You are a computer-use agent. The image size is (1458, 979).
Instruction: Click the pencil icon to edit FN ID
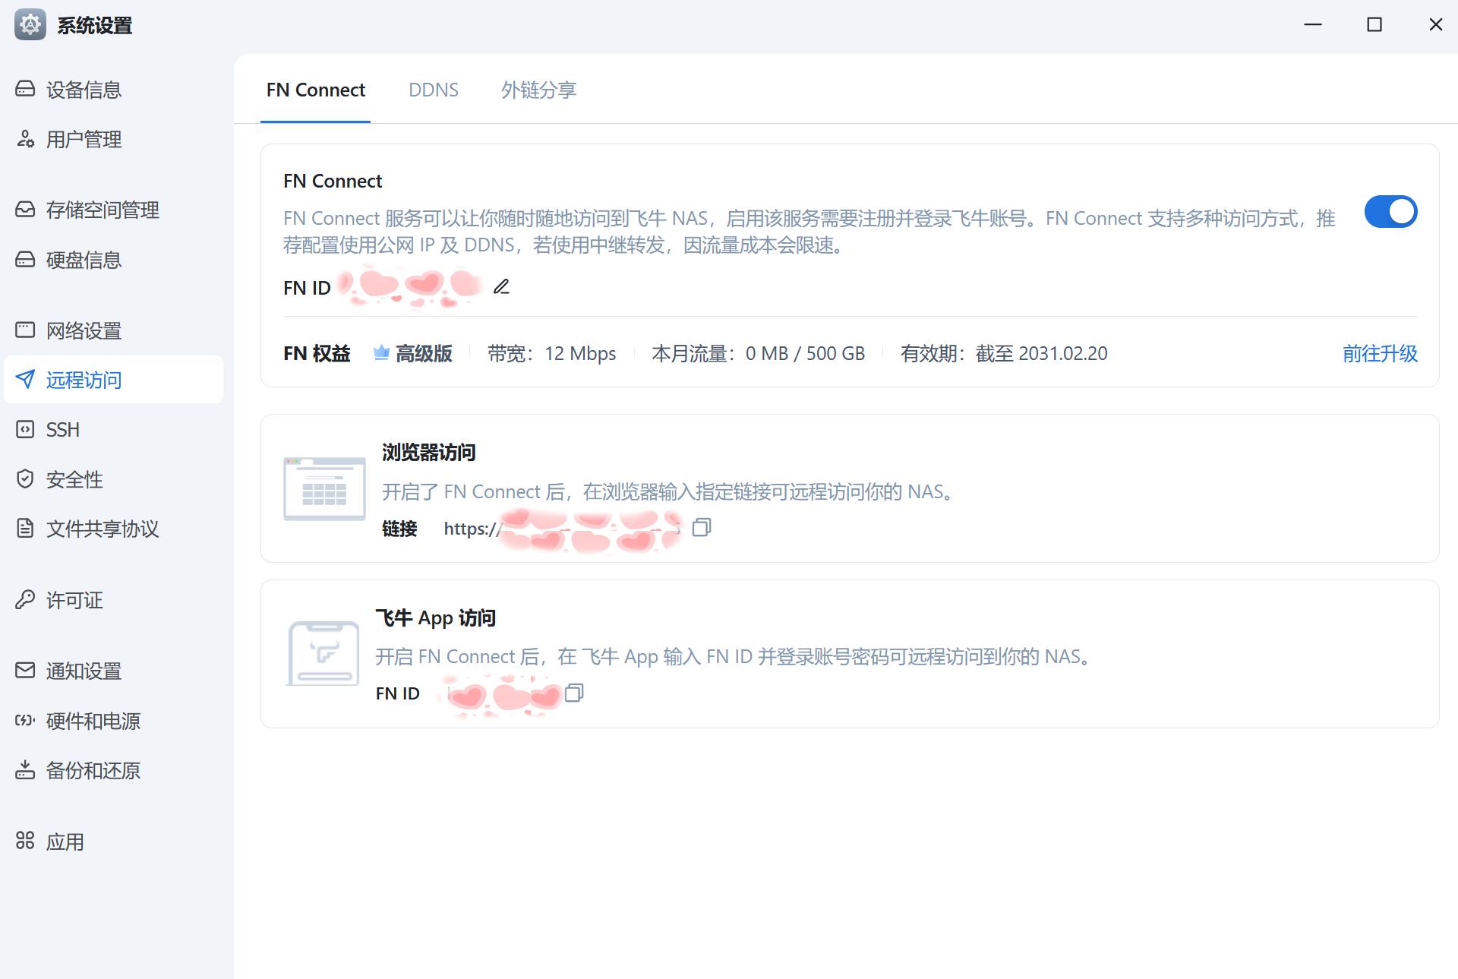[x=501, y=287]
